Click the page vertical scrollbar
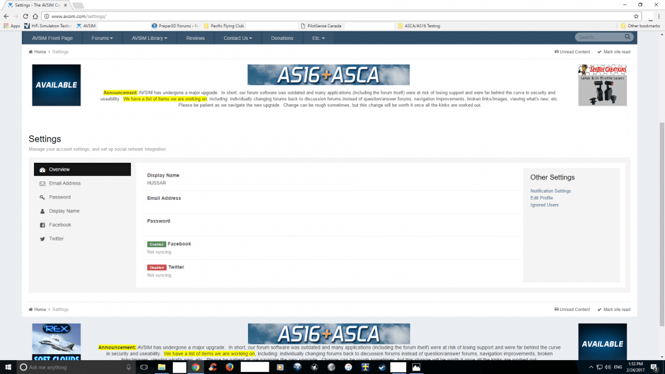Image resolution: width=665 pixels, height=374 pixels. pos(662,225)
